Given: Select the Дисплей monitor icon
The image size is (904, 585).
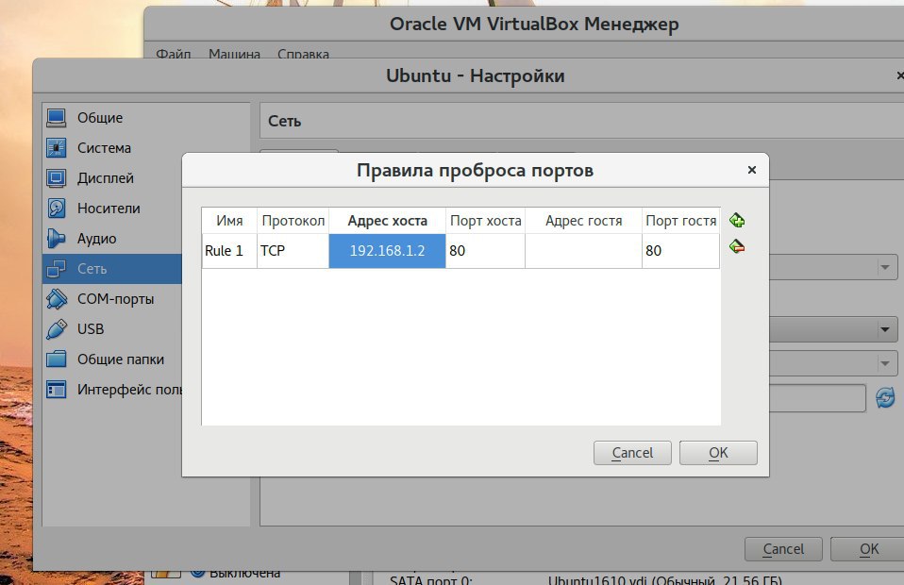Looking at the screenshot, I should click(x=56, y=178).
